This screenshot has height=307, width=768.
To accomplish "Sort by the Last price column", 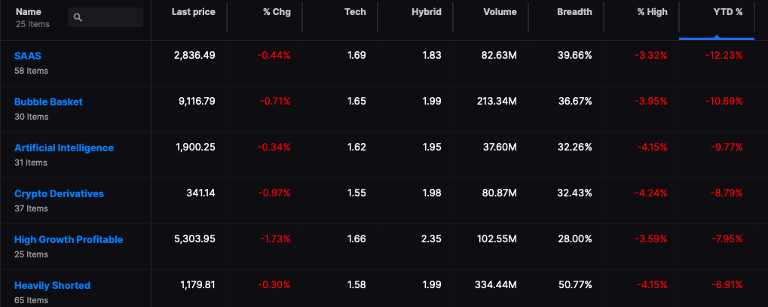I will tap(193, 12).
